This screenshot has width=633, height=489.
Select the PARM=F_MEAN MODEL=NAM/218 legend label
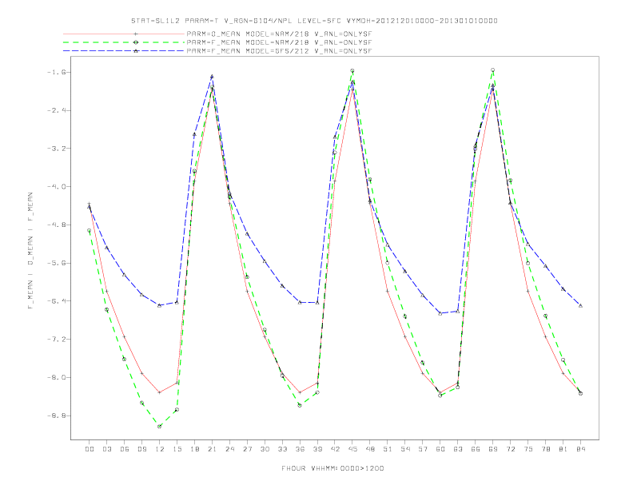pyautogui.click(x=279, y=42)
